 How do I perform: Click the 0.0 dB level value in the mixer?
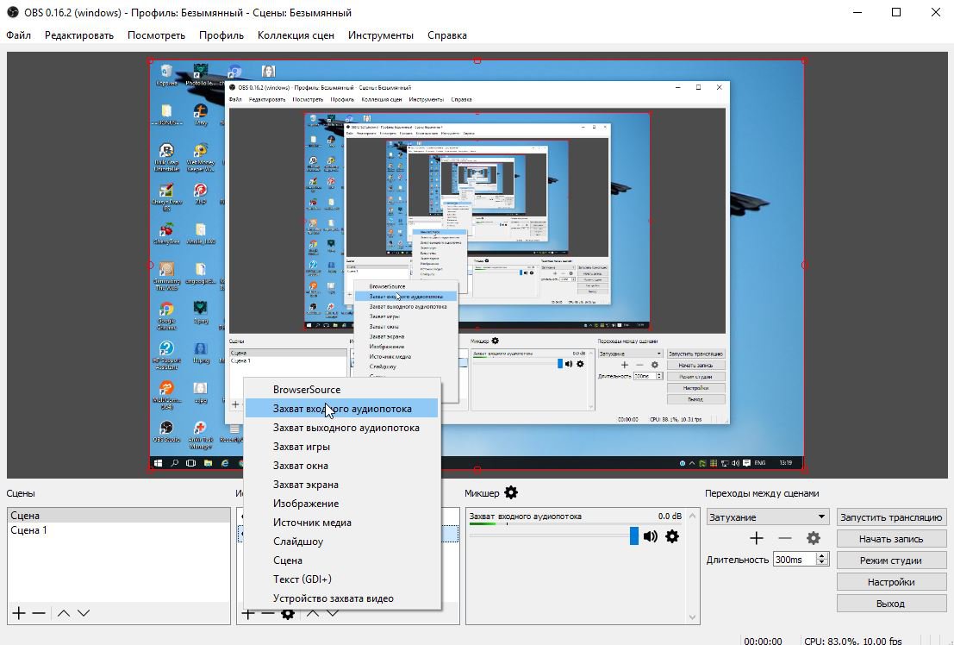click(x=670, y=516)
